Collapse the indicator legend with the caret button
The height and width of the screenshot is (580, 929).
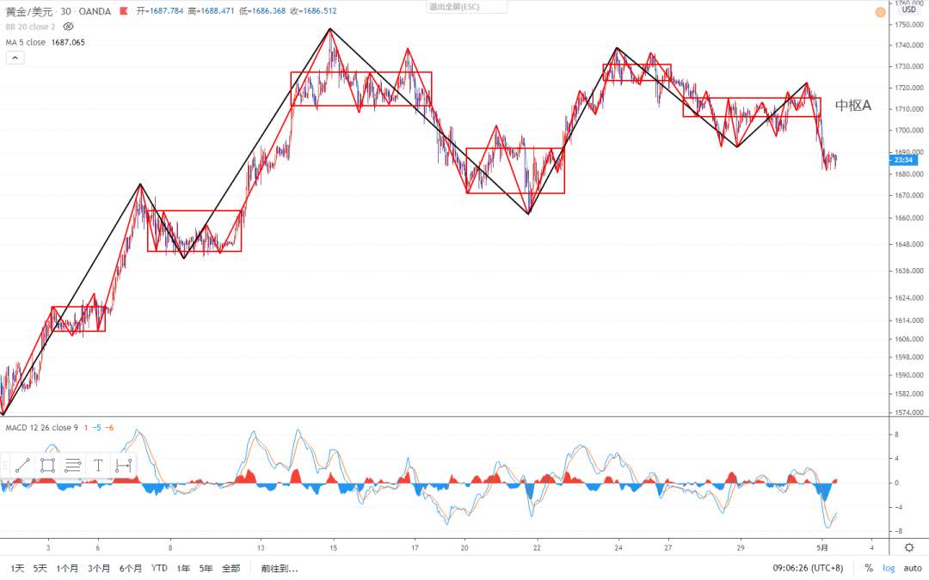coord(15,58)
